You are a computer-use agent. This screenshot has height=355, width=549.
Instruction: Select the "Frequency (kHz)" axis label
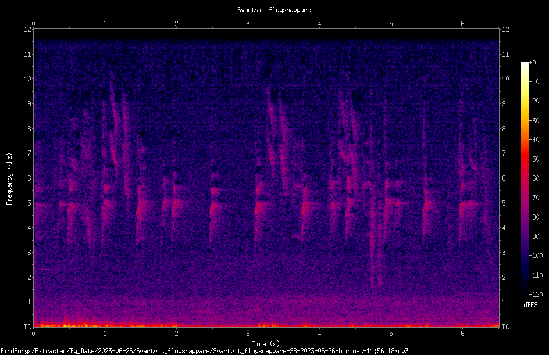(9, 179)
